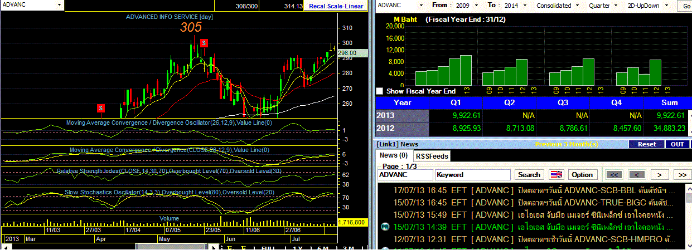Open the 17/07/13 16:45 news item
692x250 pixels.
530,190
